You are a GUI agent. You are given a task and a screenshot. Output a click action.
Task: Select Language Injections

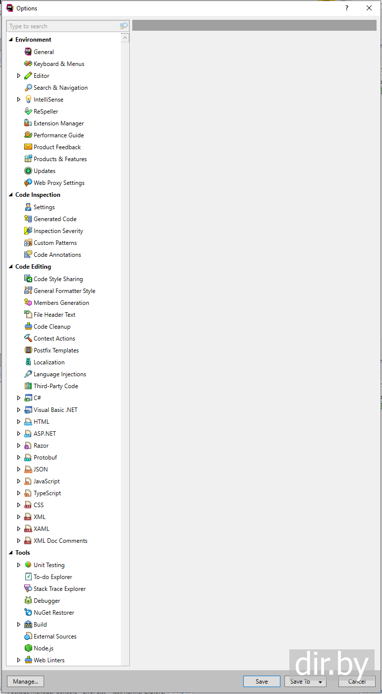coord(60,374)
